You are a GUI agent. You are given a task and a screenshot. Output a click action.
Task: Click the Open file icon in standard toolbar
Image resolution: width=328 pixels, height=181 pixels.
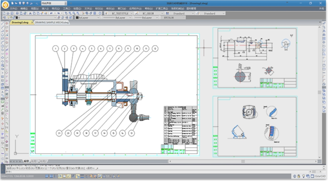point(7,13)
